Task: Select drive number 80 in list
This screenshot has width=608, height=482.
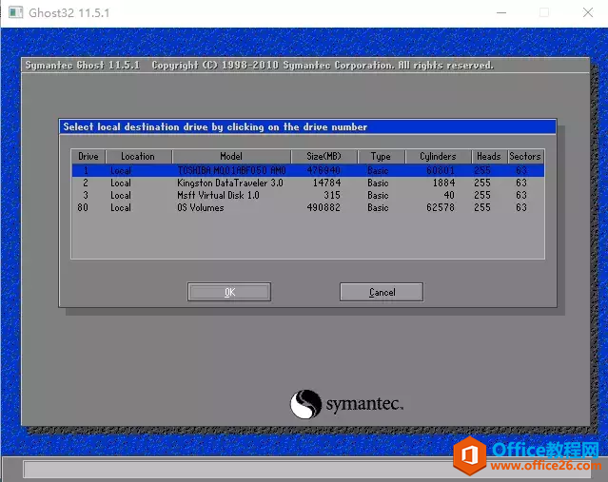Action: click(83, 207)
